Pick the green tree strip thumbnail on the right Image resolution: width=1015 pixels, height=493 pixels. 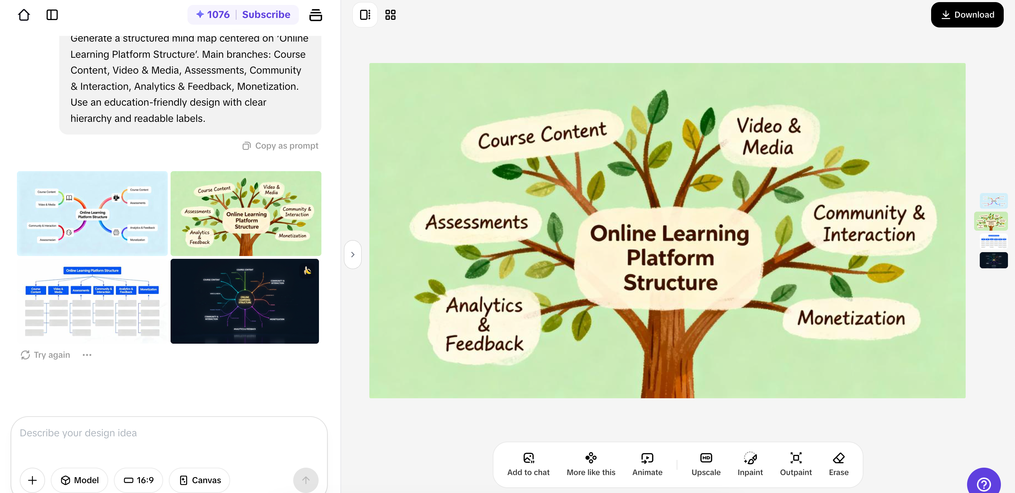[x=991, y=221]
